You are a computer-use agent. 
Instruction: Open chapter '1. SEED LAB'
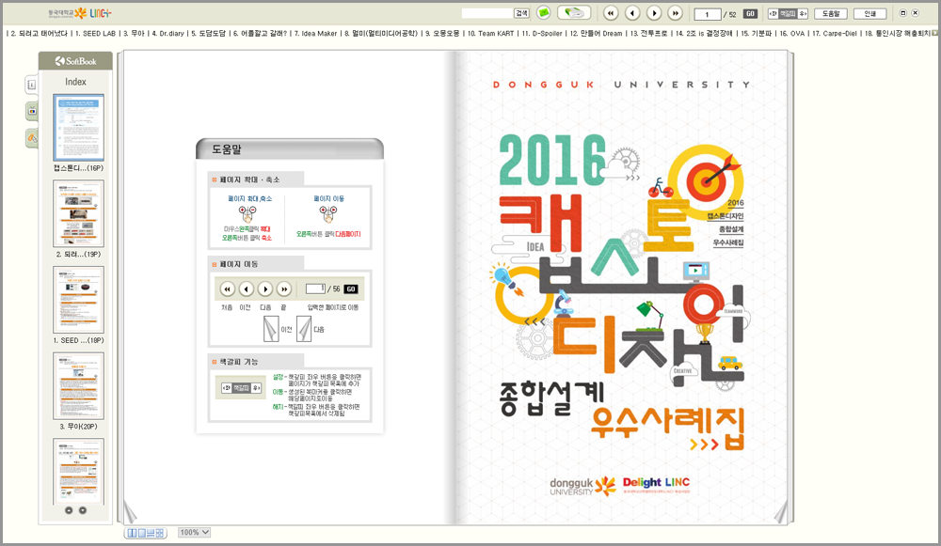pyautogui.click(x=95, y=34)
